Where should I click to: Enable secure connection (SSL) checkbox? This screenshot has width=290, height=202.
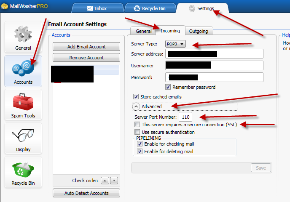[137, 125]
